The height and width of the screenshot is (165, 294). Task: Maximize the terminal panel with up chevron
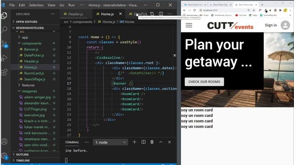point(161,142)
